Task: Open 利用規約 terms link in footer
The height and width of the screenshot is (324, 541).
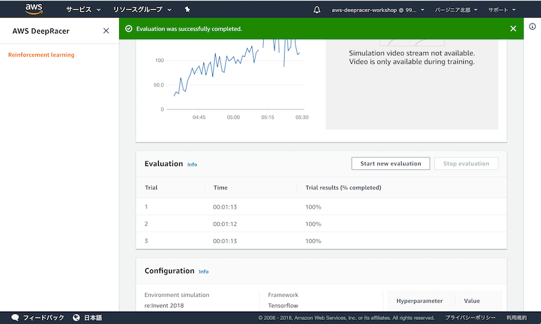Action: 517,317
